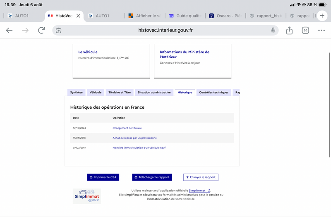
Task: Click the page vertical scrollbar
Action: pos(329,105)
